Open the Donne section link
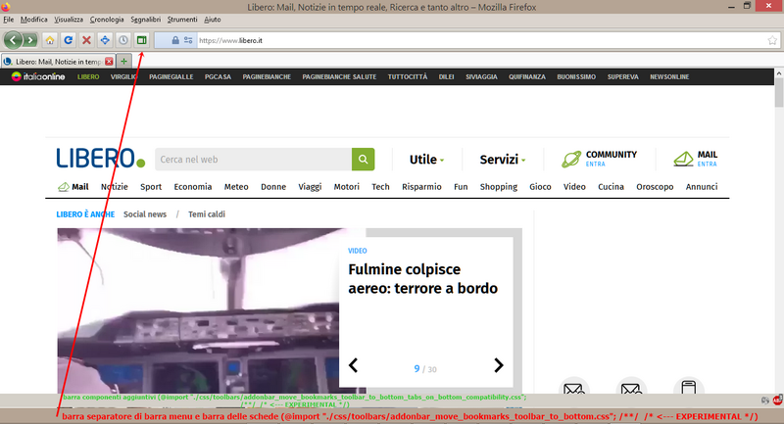This screenshot has width=784, height=424. coord(273,187)
